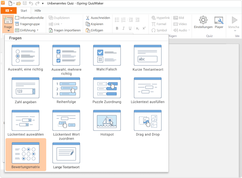Viewport: 242px width, 178px height.
Task: Insert a Drag and Drop question
Action: (x=148, y=123)
